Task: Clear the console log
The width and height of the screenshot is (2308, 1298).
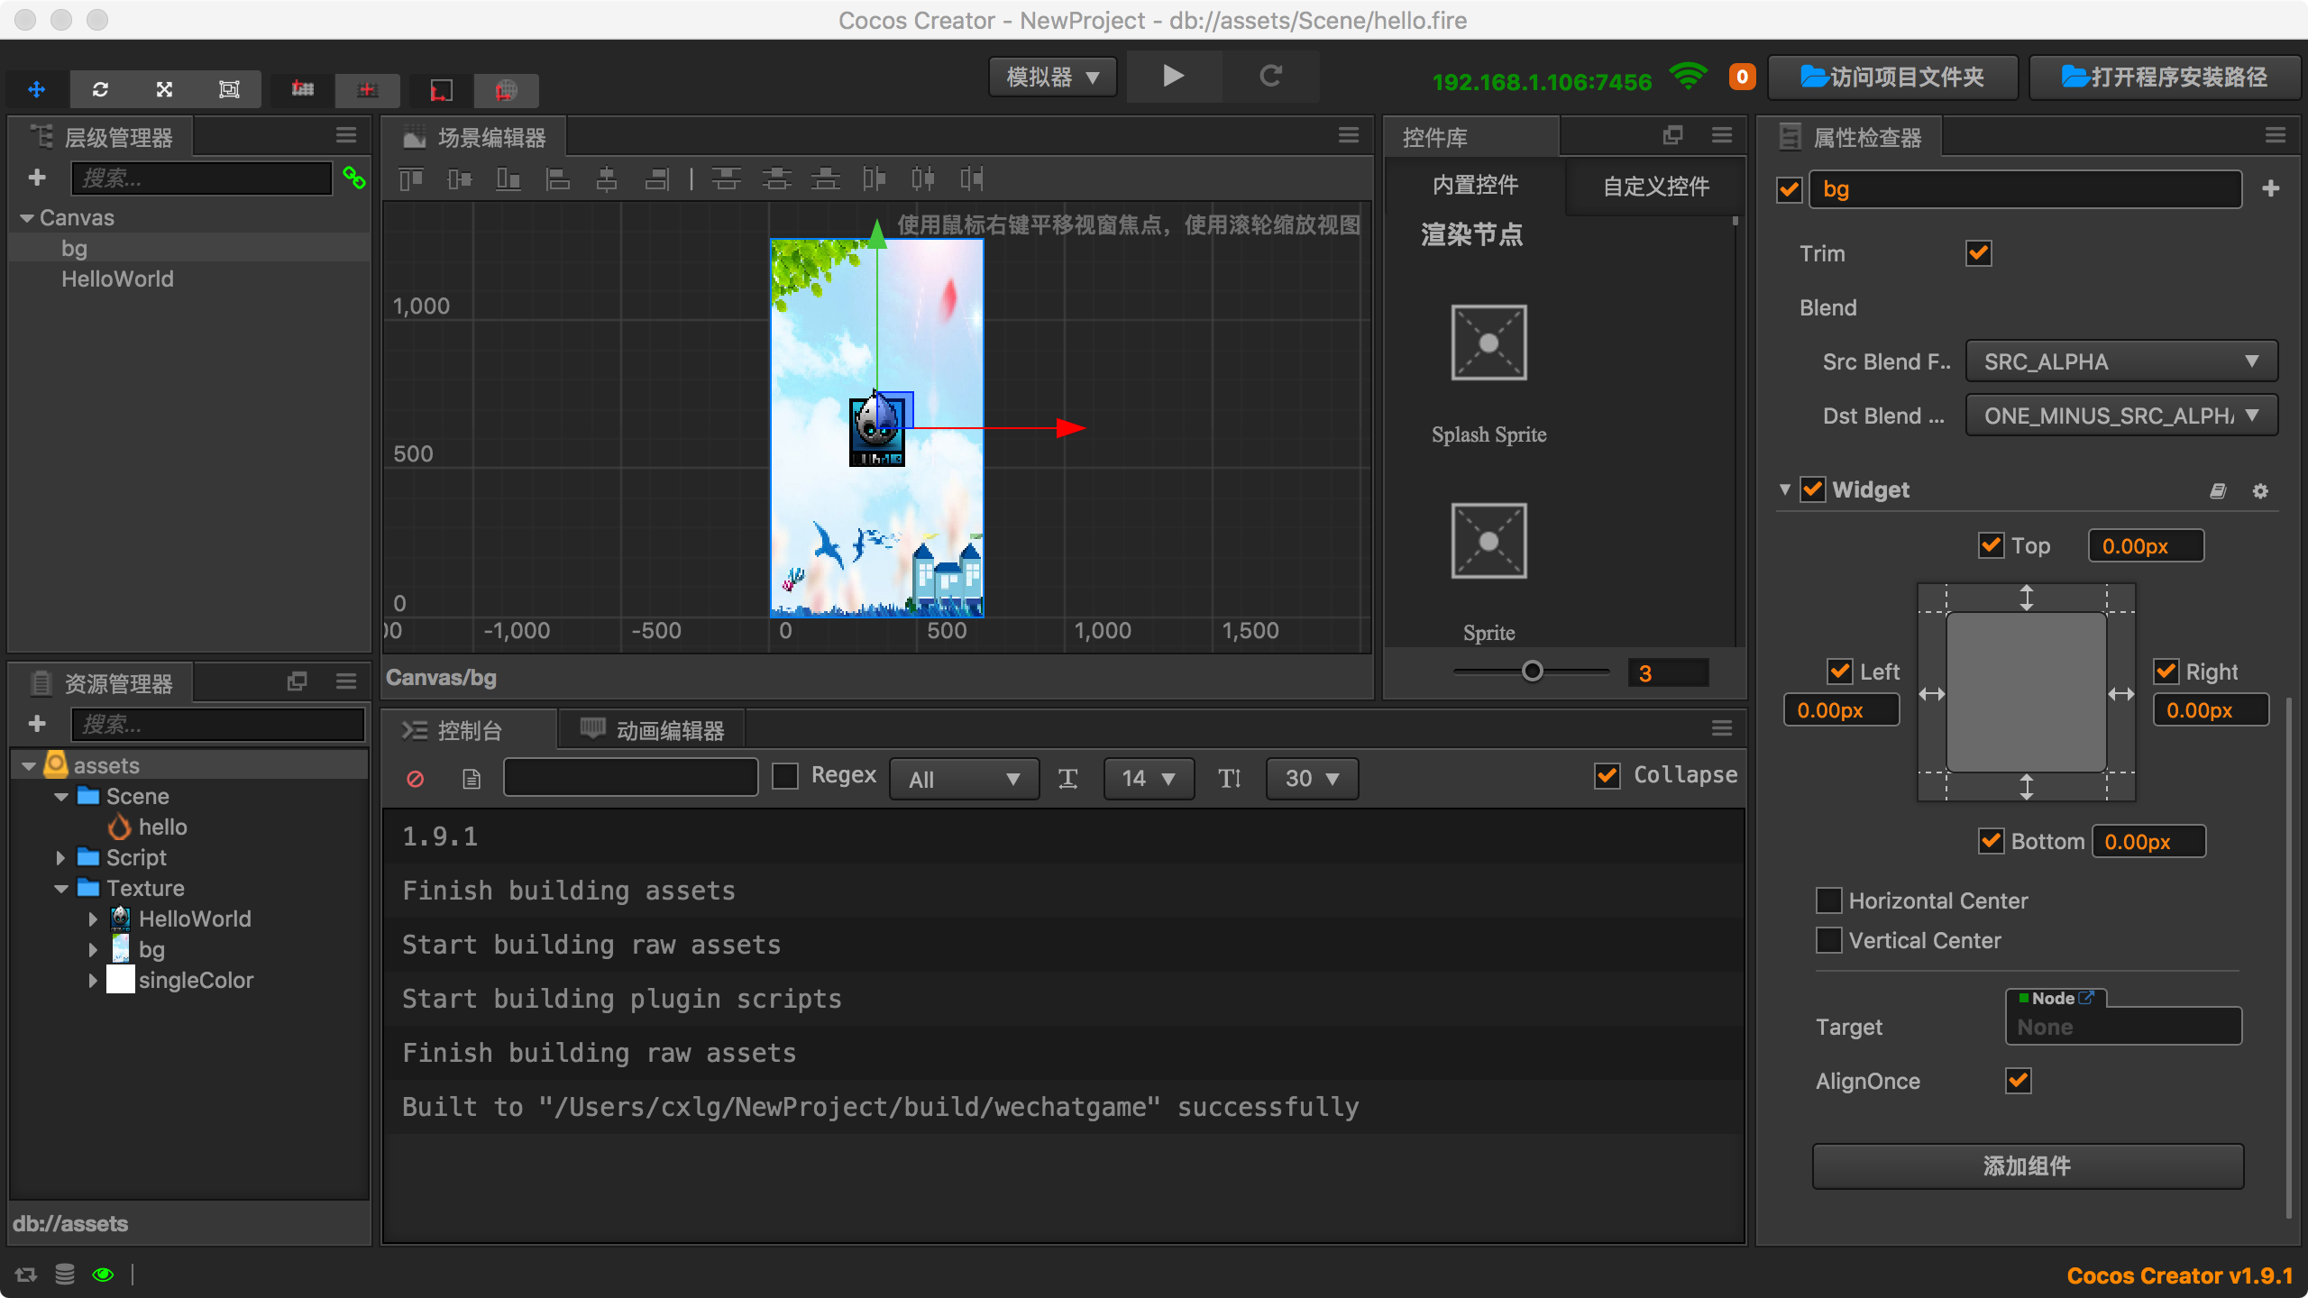Action: 415,779
